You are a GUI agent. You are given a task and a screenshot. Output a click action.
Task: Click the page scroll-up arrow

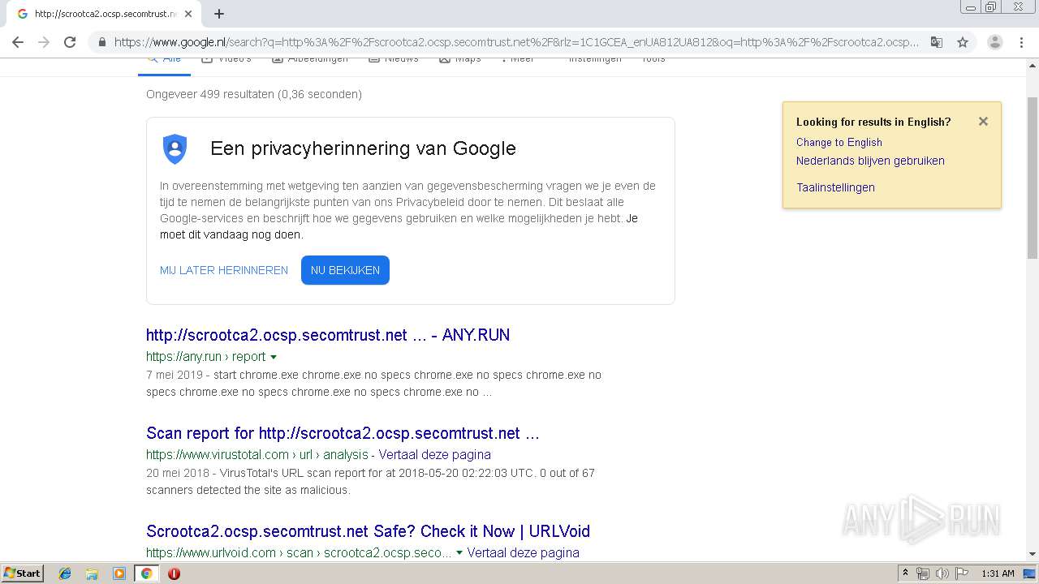[x=1033, y=65]
